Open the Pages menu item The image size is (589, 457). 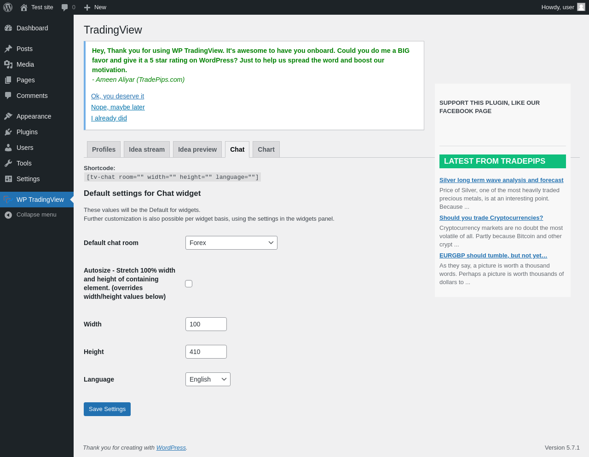(x=37, y=80)
